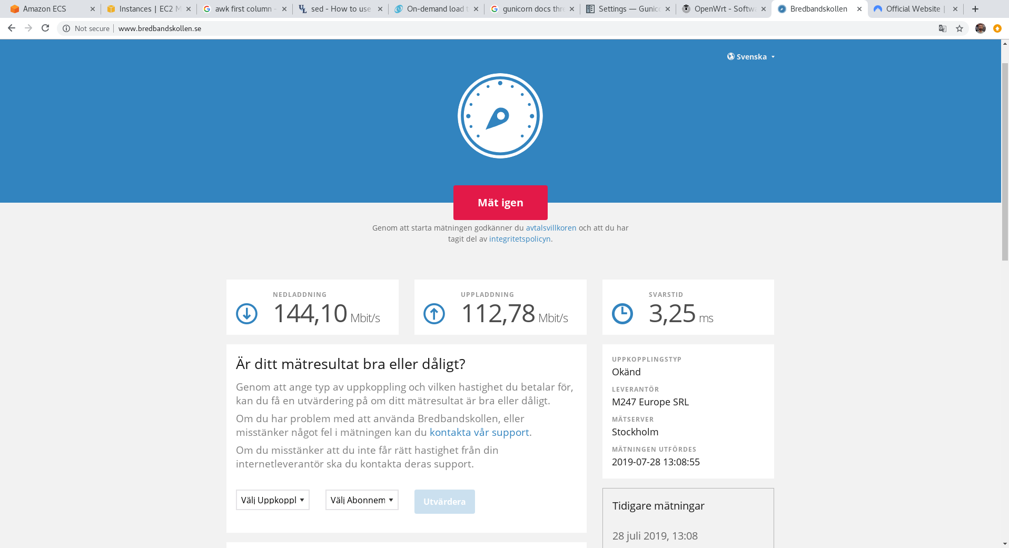The image size is (1009, 548).
Task: Open the avtalsvillkoren link
Action: [x=551, y=228]
